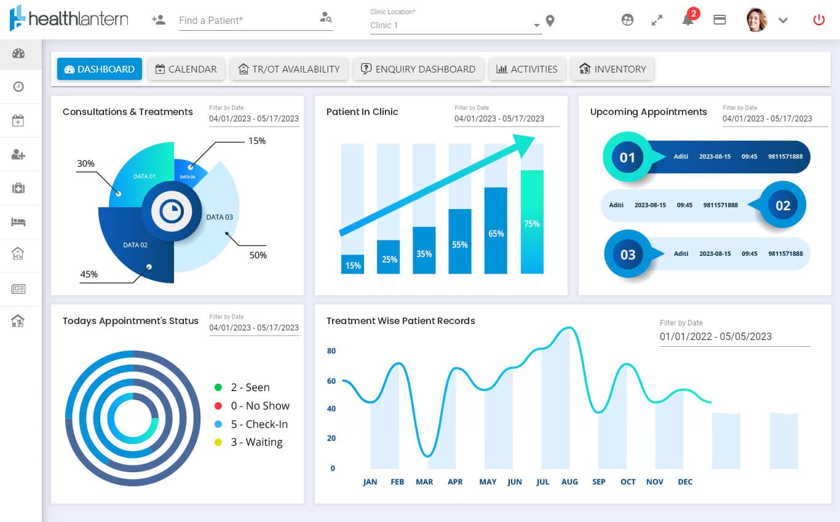Click the green Seen legend dot
Viewport: 840px width, 522px height.
click(x=218, y=387)
